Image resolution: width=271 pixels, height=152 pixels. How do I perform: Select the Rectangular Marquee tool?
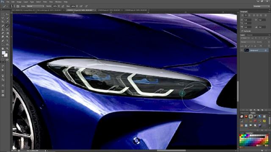click(x=3, y=14)
